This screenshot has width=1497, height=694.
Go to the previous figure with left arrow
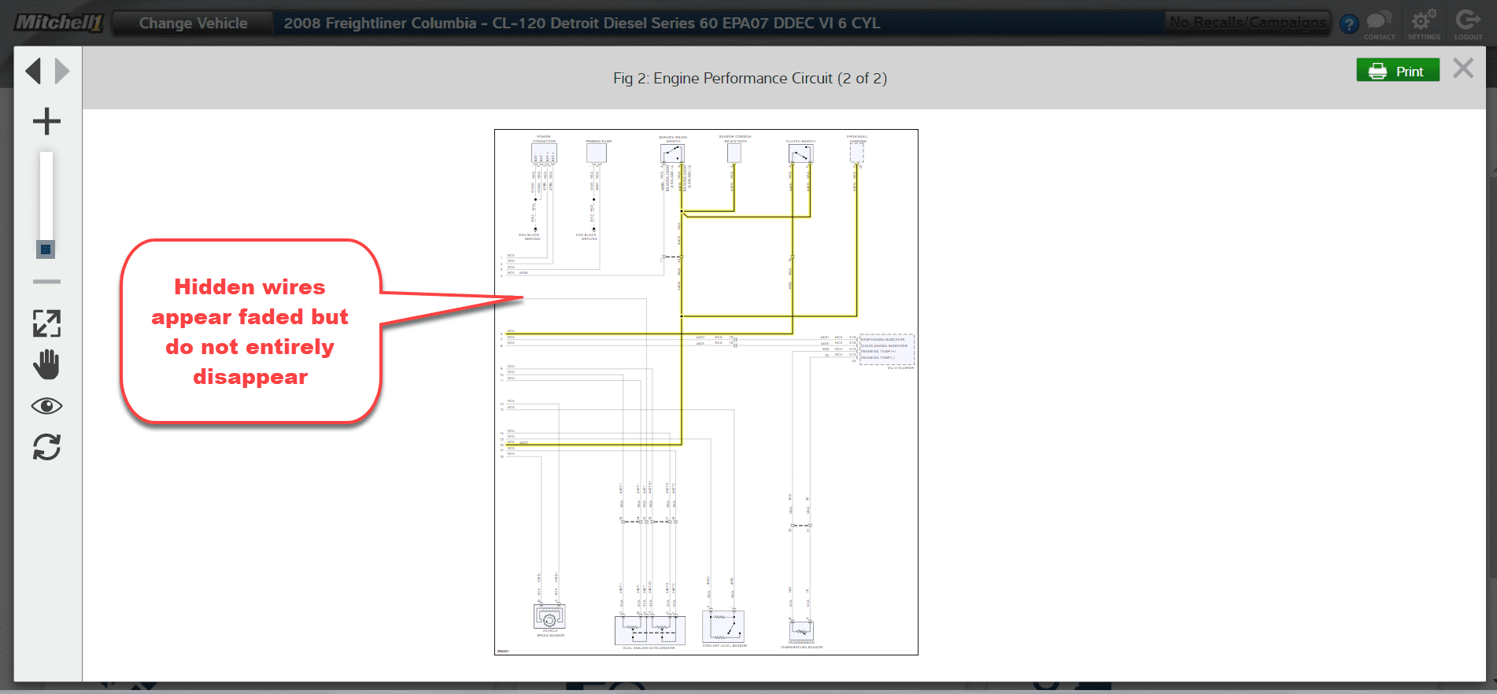(x=33, y=72)
